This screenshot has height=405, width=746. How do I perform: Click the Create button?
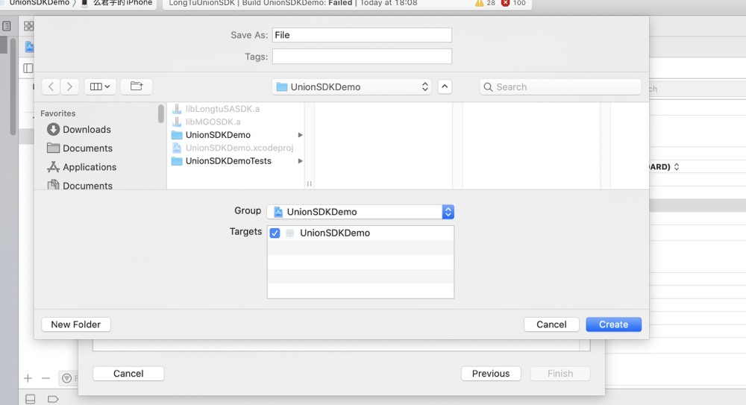tap(613, 324)
